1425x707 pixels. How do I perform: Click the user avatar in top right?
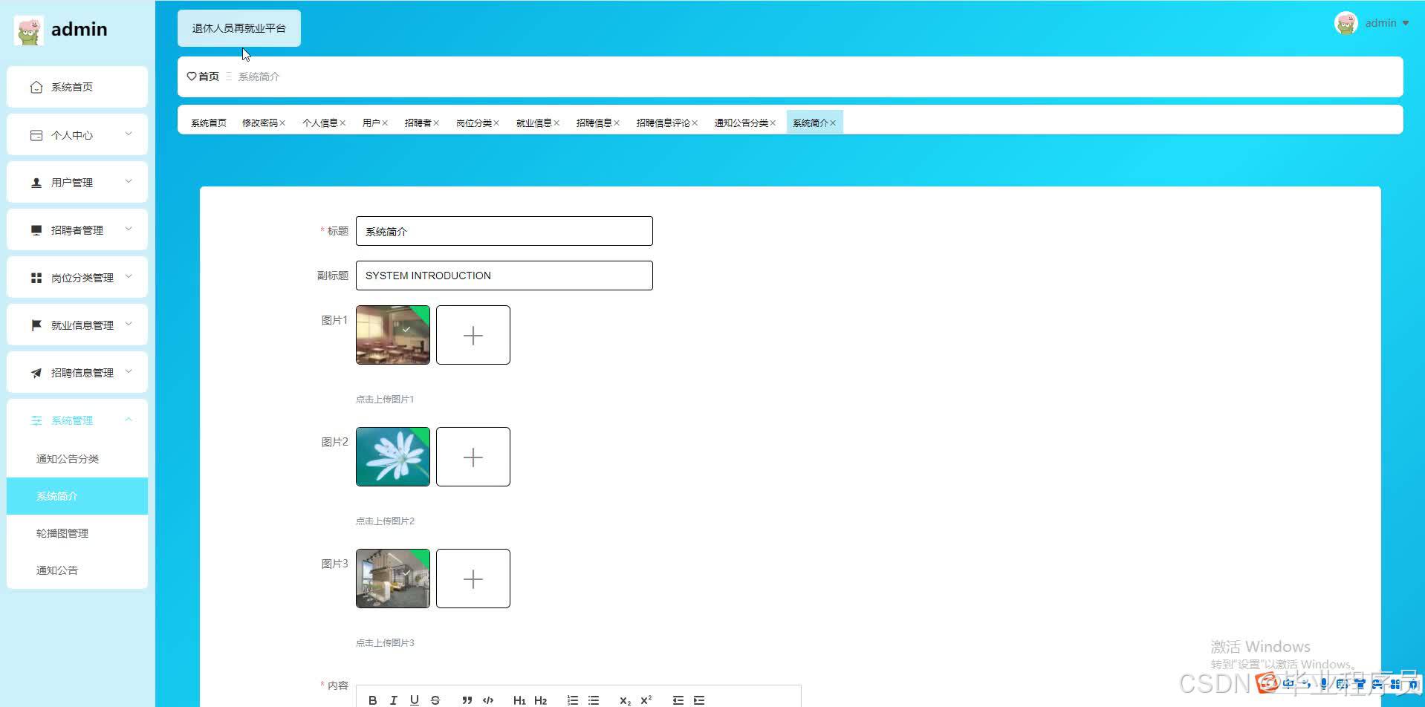pyautogui.click(x=1346, y=23)
